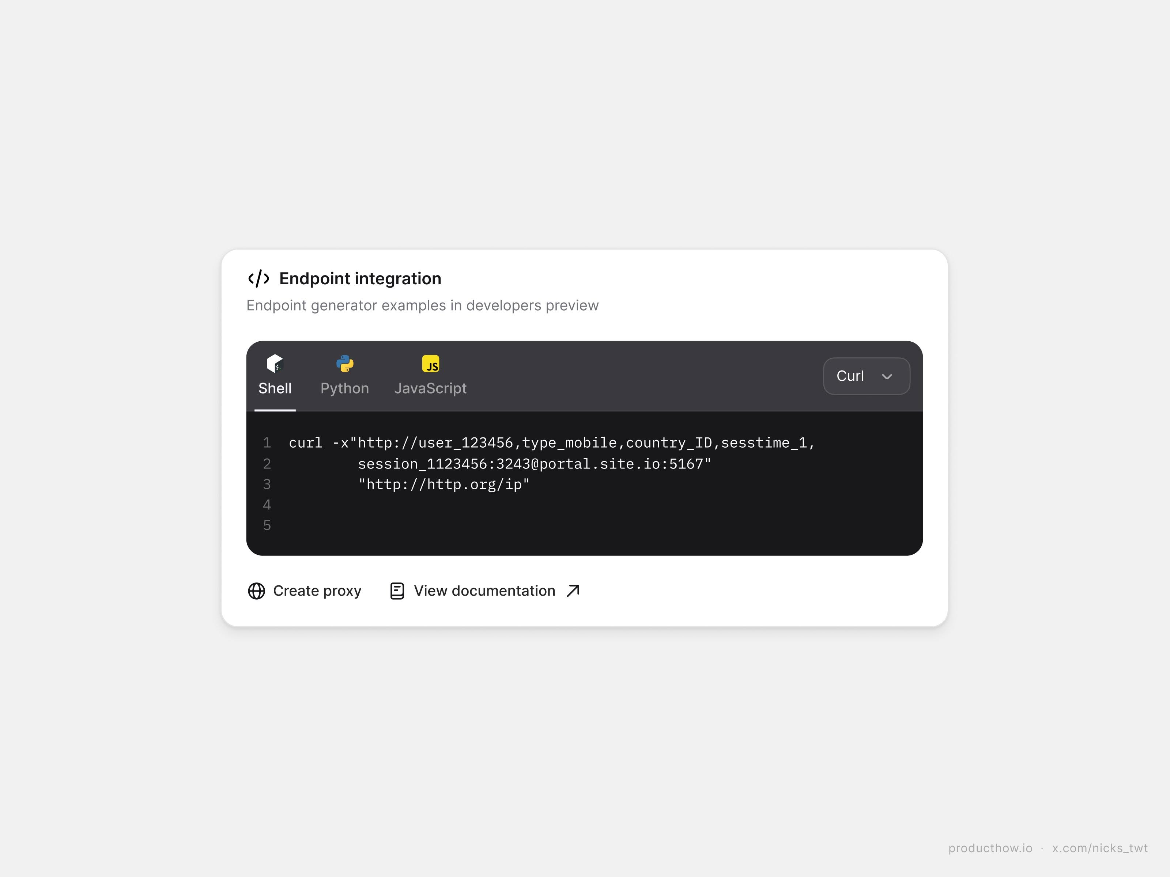Click the code brackets icon beside Endpoint integration

pos(258,278)
